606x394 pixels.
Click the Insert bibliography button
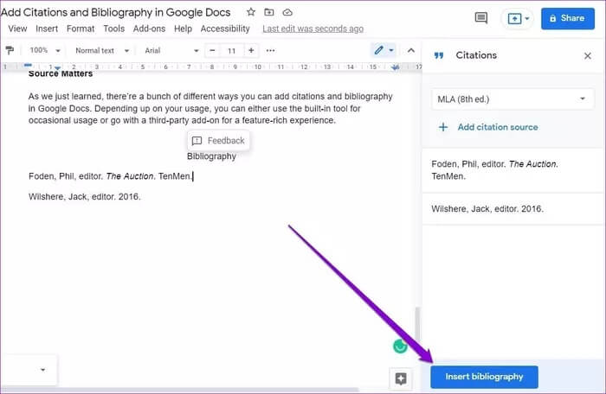(x=484, y=377)
